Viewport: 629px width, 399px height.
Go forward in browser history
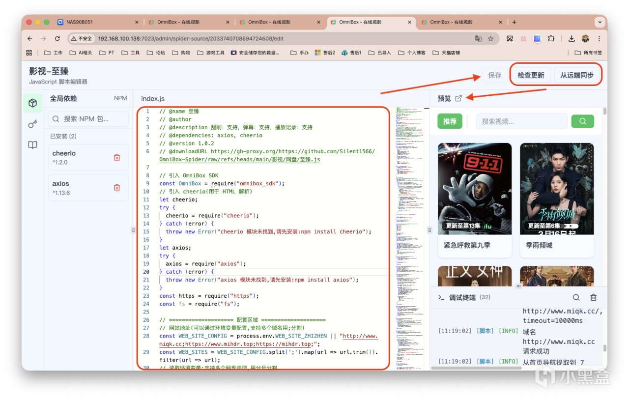coord(44,38)
